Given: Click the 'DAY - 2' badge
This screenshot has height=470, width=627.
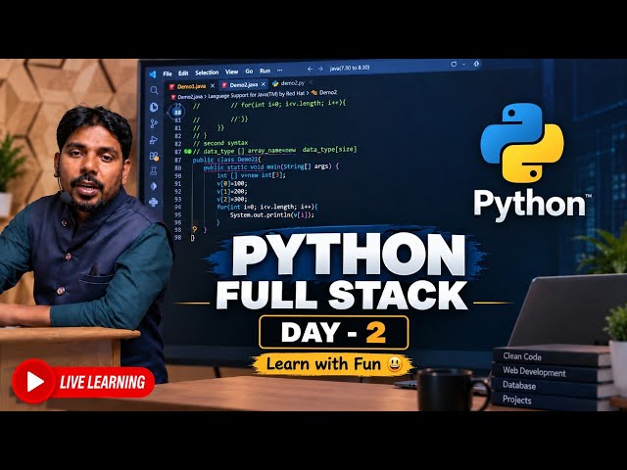Looking at the screenshot, I should point(333,333).
